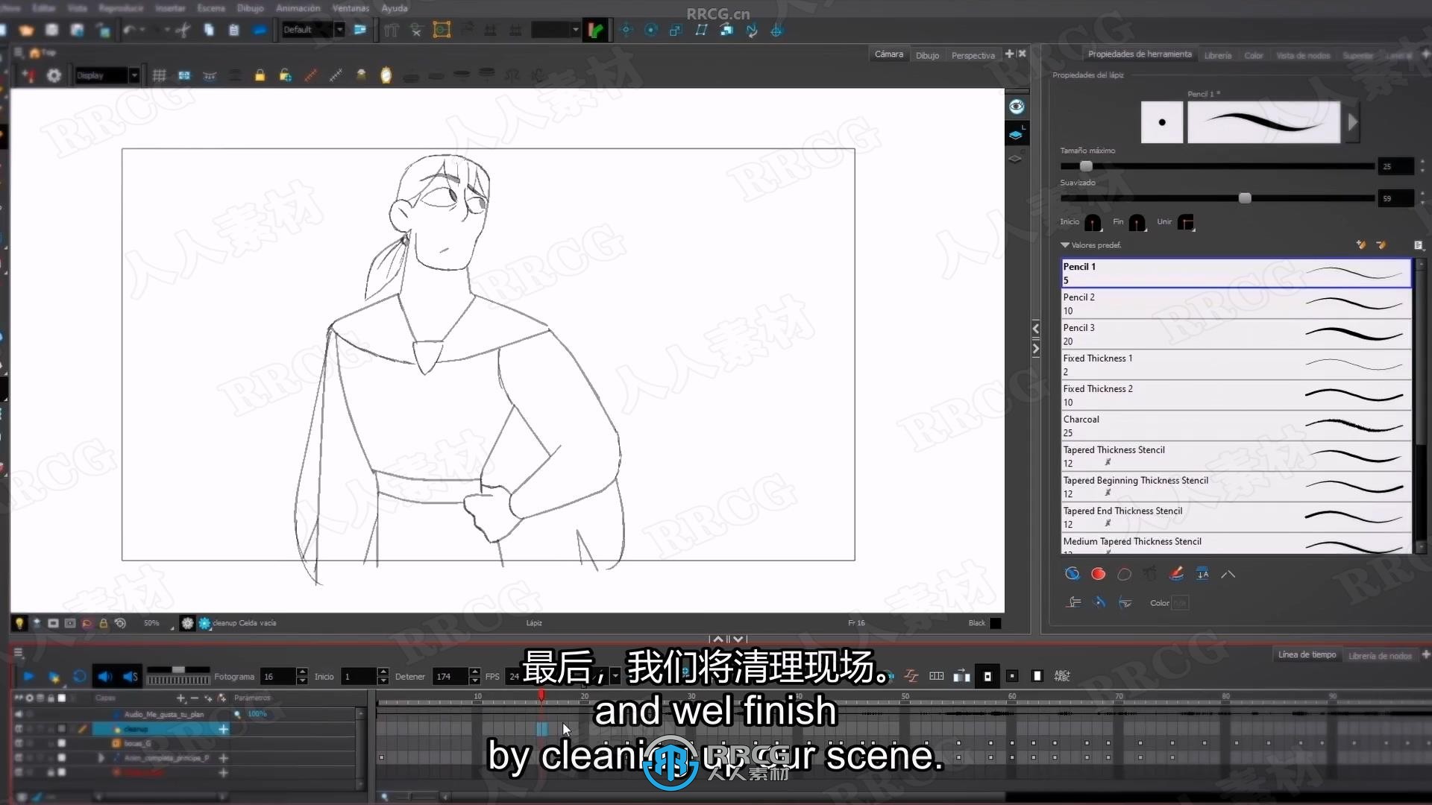Viewport: 1432px width, 805px height.
Task: Click the open folder icon in top toolbar
Action: click(27, 30)
